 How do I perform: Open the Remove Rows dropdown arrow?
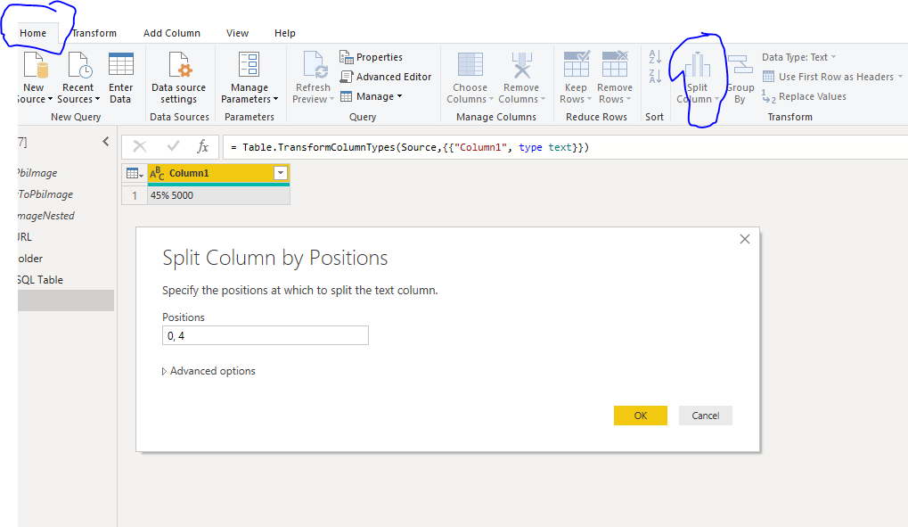(628, 99)
